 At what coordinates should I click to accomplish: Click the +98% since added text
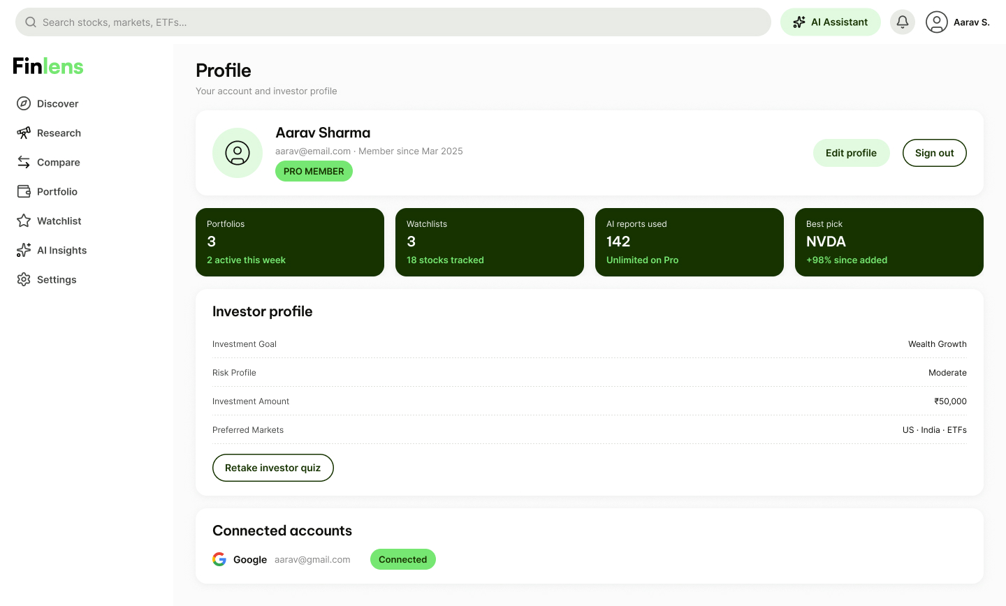pos(847,260)
